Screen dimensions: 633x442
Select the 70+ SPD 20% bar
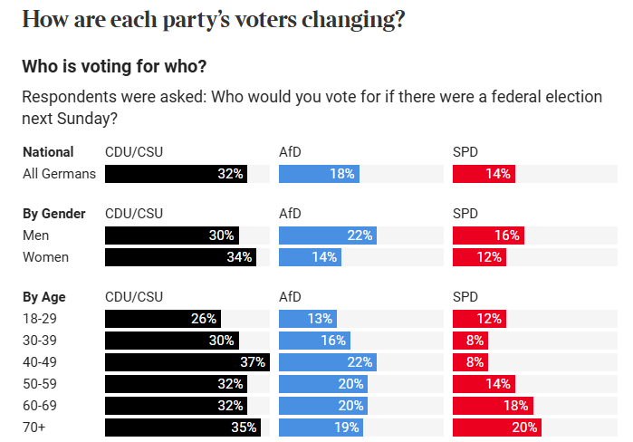pyautogui.click(x=497, y=428)
